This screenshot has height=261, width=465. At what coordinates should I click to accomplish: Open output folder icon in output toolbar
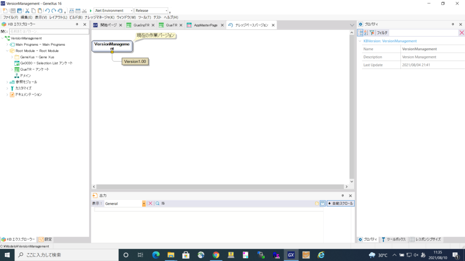[x=317, y=203]
